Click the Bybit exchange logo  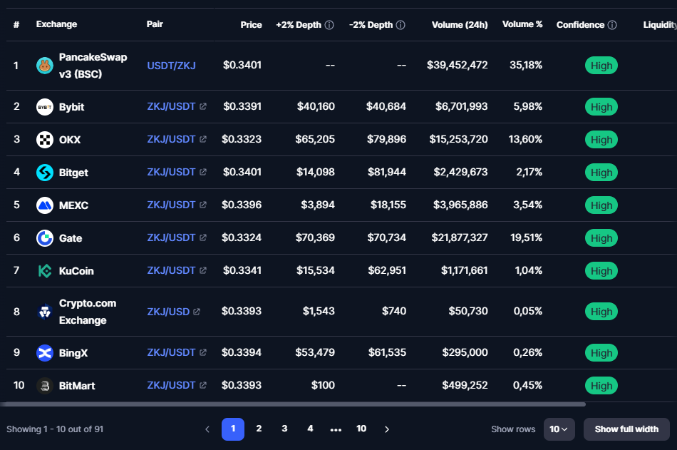[45, 107]
